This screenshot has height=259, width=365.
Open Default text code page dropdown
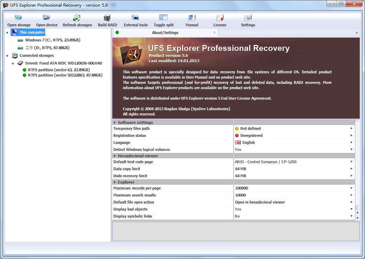coord(352,162)
